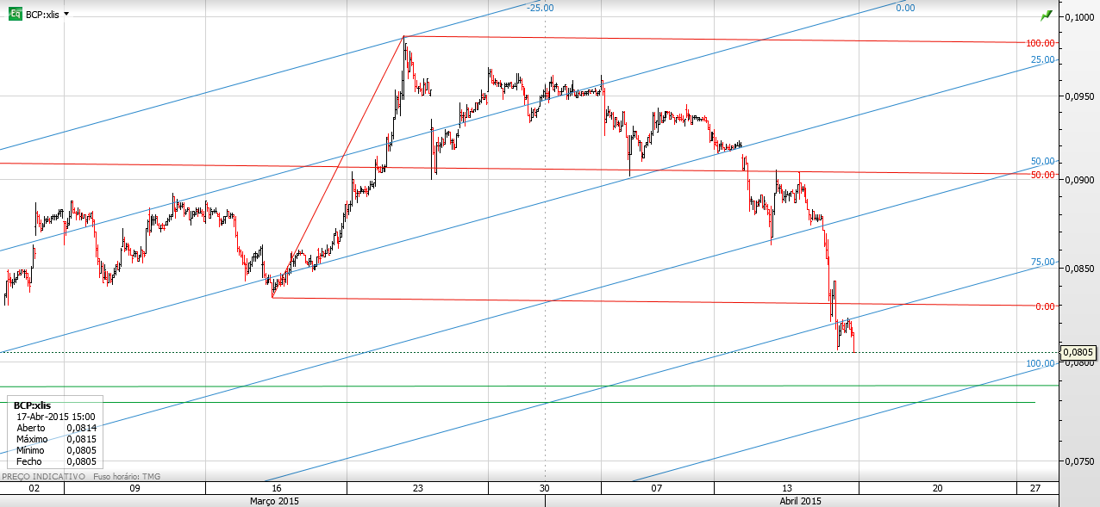Click the blue 25.00 channel label
1100x507 pixels.
coord(1043,59)
